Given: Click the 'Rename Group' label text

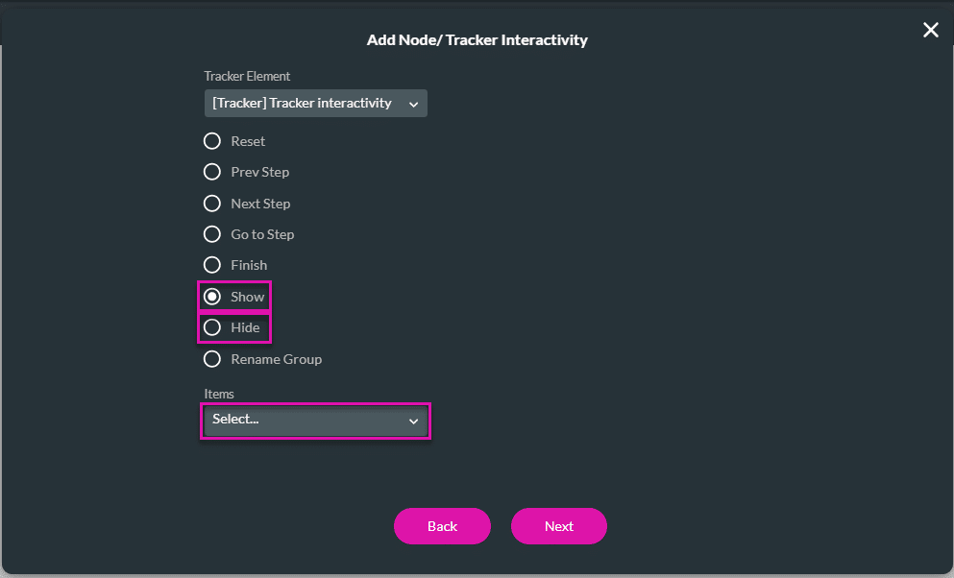Looking at the screenshot, I should pyautogui.click(x=276, y=359).
